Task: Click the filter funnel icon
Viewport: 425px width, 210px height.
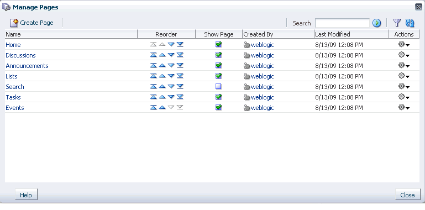Action: (397, 23)
